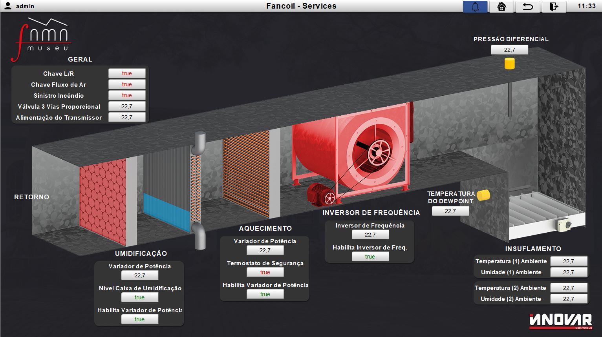602x337 pixels.
Task: Click the gray humidifier pipe
Action: tap(199, 190)
